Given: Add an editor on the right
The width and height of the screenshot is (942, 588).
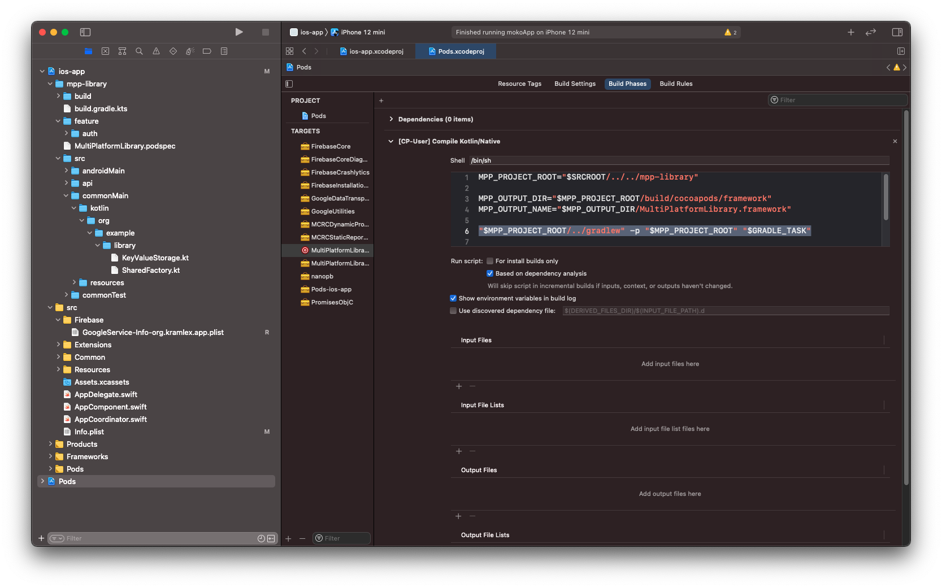Looking at the screenshot, I should tap(901, 51).
